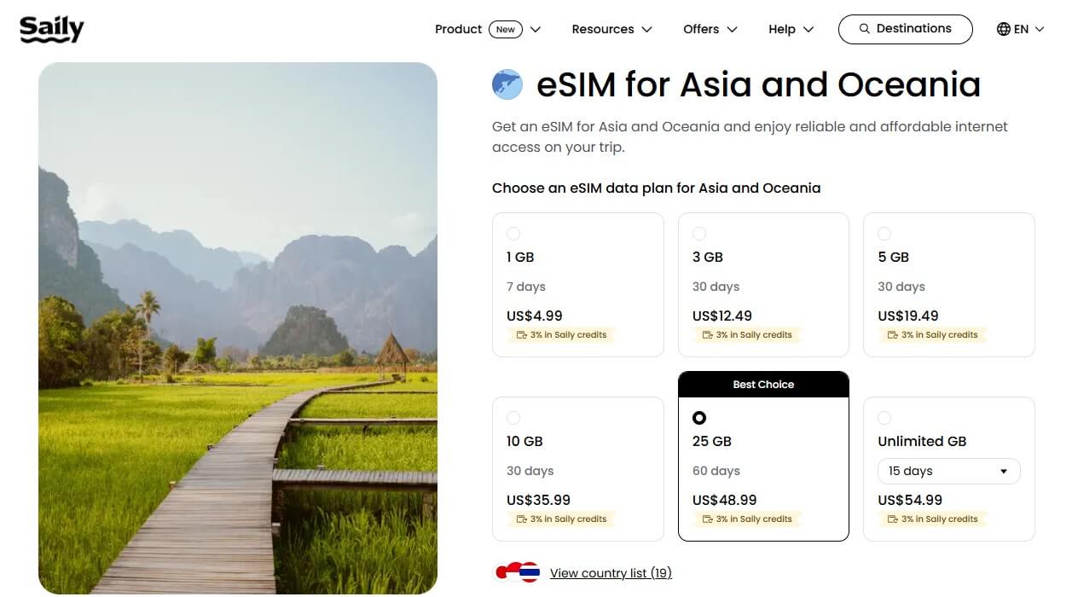Image resolution: width=1072 pixels, height=597 pixels.
Task: Open the View country list (19) link
Action: point(611,573)
